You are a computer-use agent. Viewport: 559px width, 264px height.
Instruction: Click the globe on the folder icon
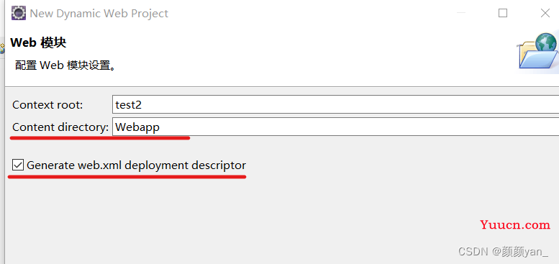pos(546,42)
